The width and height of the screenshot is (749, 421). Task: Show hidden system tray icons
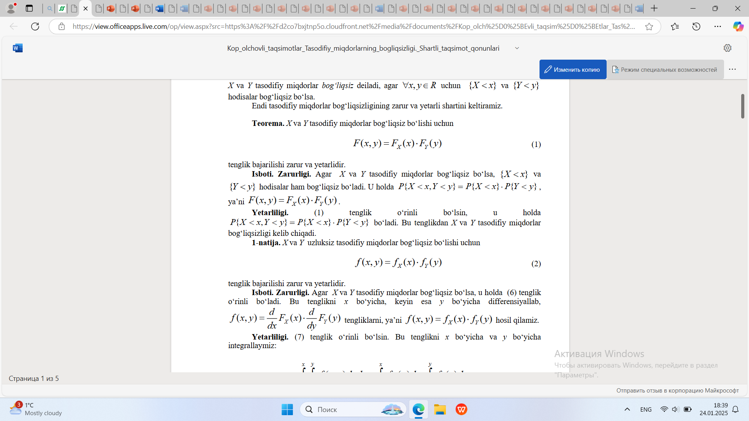(x=627, y=409)
